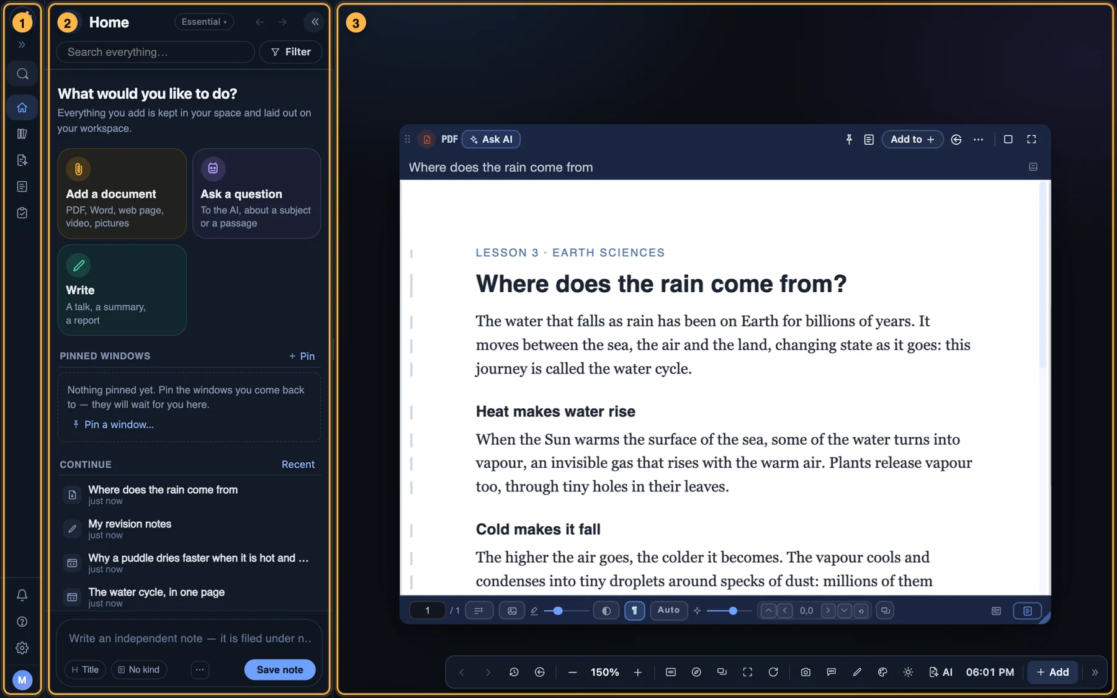The image size is (1117, 698).
Task: Open the Add to + dropdown
Action: click(x=912, y=140)
